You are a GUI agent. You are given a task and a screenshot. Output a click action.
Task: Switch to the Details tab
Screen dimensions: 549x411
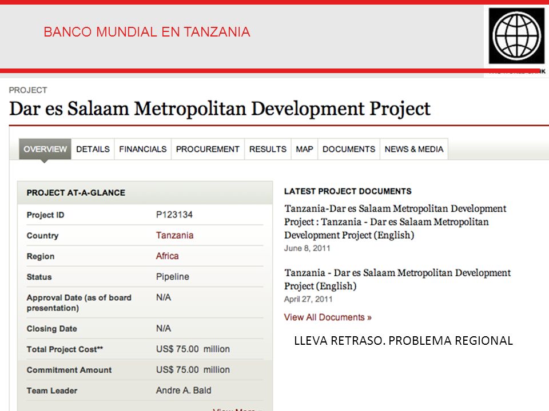[93, 149]
